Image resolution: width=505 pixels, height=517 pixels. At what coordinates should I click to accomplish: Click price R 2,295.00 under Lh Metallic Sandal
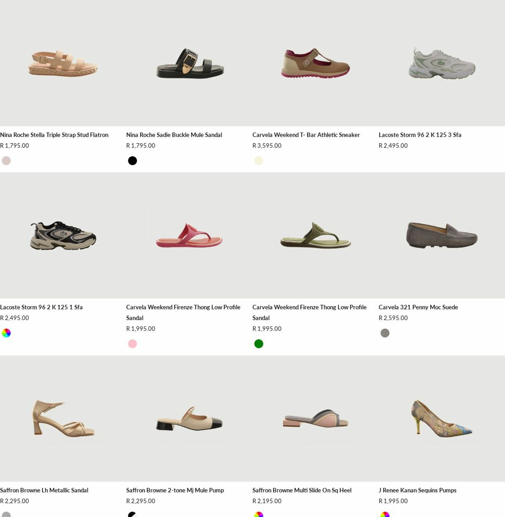[15, 501]
